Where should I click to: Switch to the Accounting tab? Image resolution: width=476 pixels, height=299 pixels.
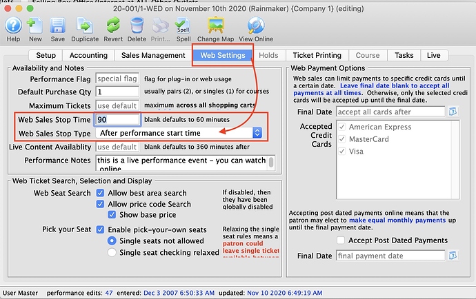88,55
